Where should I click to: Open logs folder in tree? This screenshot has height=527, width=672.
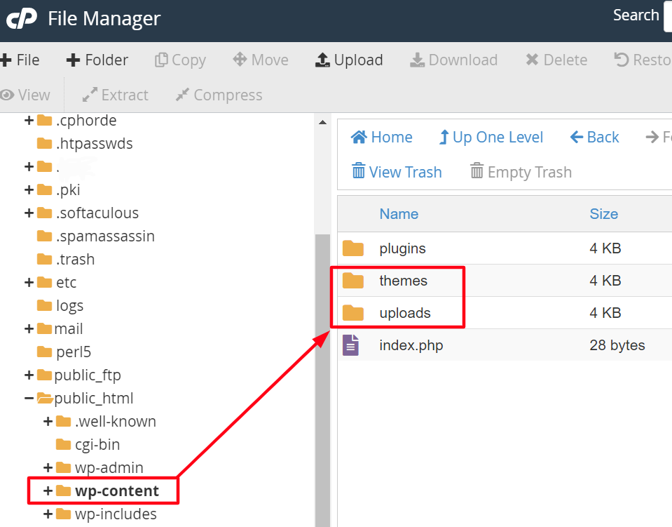click(x=69, y=306)
